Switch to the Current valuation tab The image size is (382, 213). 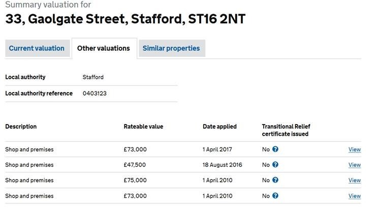pyautogui.click(x=37, y=48)
